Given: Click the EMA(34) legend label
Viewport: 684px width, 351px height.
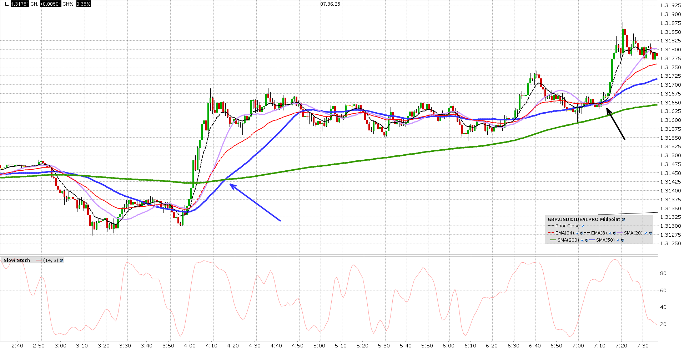Looking at the screenshot, I should tap(565, 233).
